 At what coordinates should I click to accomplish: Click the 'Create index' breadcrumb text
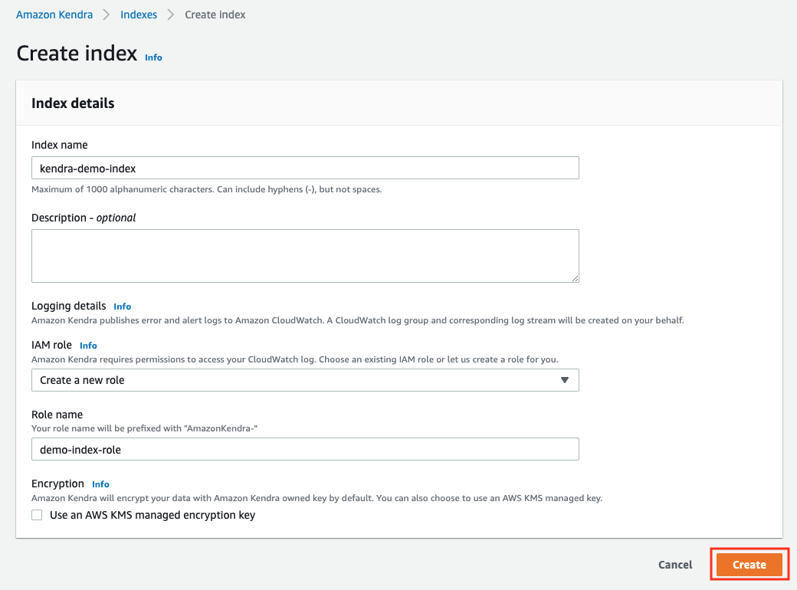click(215, 15)
